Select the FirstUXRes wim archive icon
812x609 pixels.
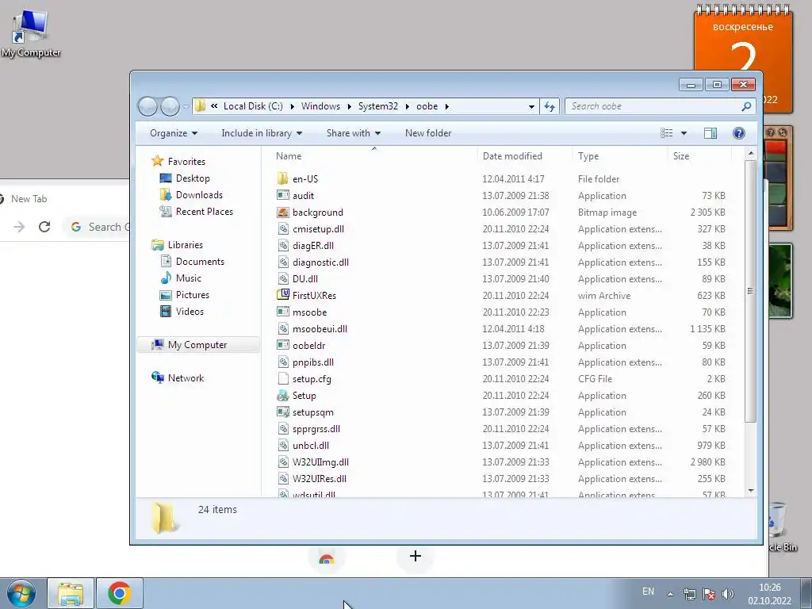point(283,295)
